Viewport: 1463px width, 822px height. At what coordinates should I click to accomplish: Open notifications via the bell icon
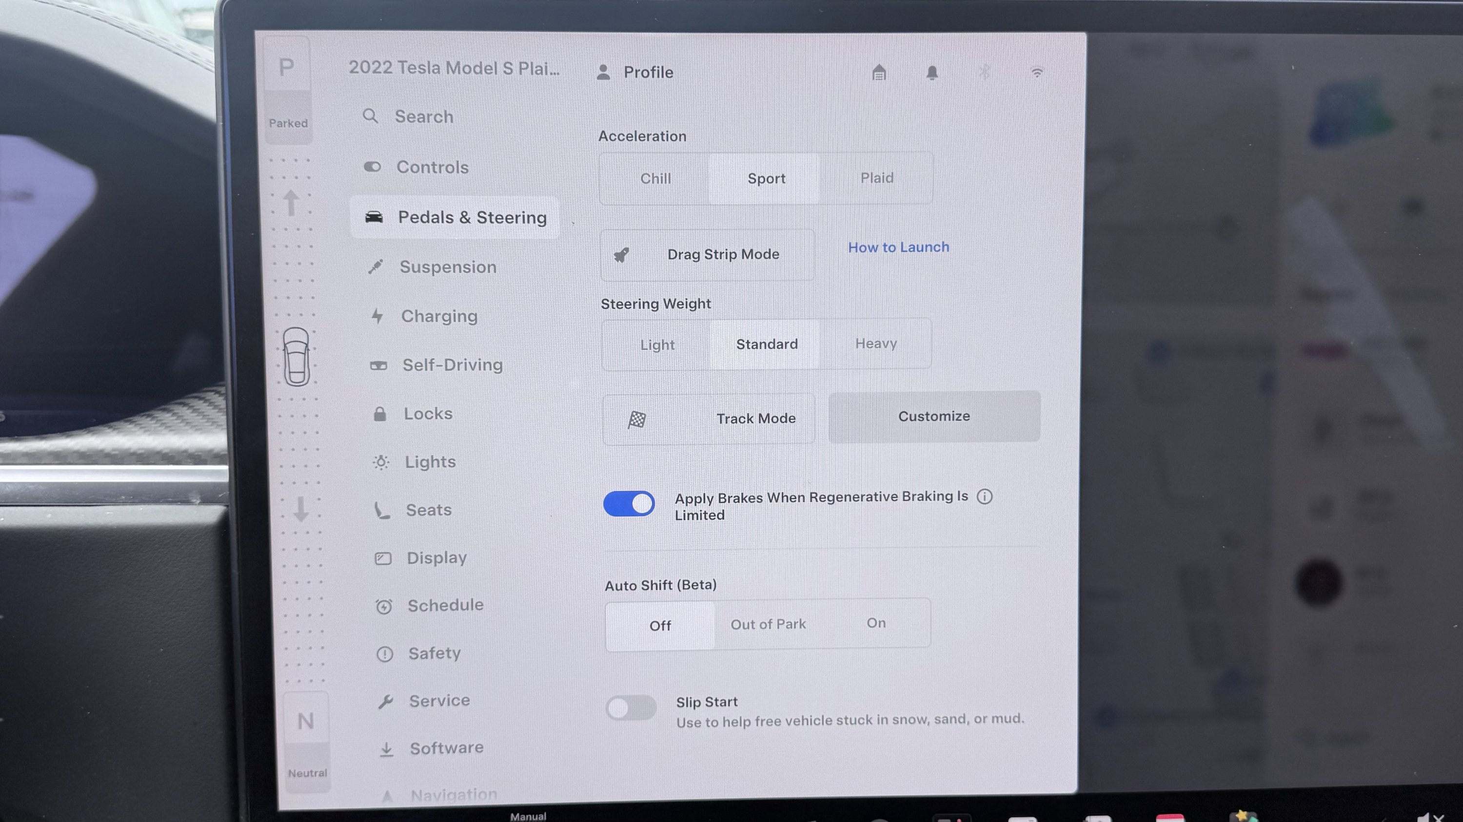click(x=932, y=73)
